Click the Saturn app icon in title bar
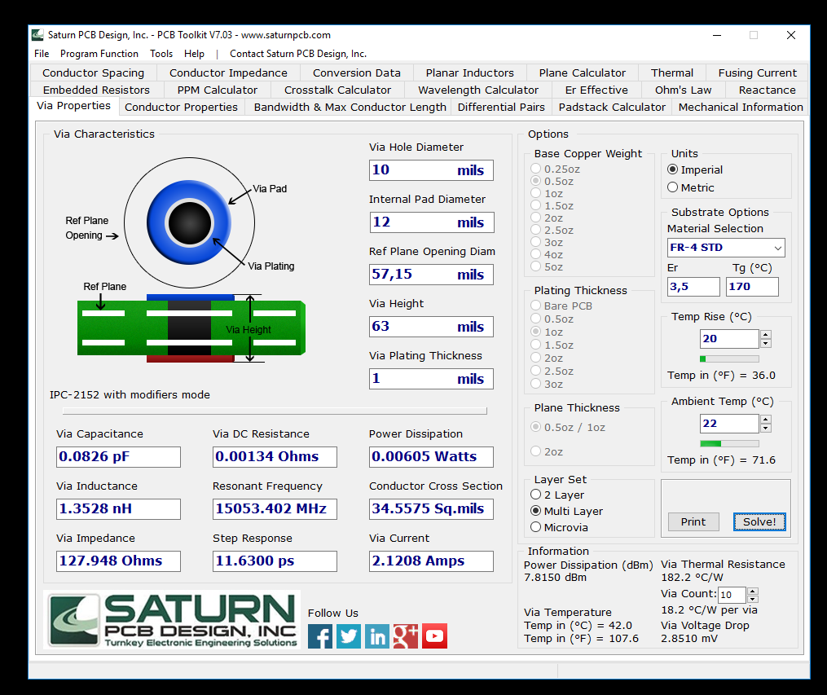Image resolution: width=827 pixels, height=695 pixels. click(x=37, y=35)
